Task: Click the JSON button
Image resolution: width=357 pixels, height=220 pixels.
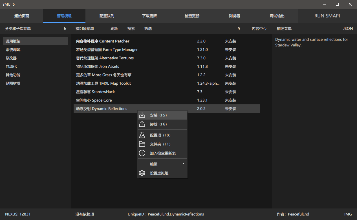Action: coord(348,28)
